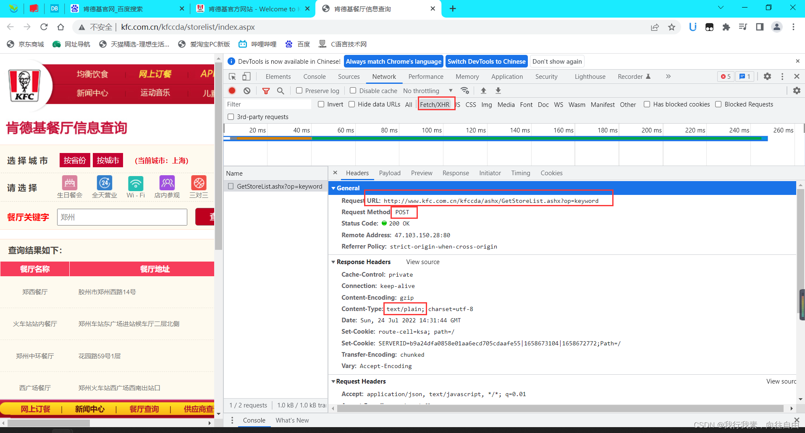Open Network panel settings gear
Screen dimensions: 805x433
click(x=797, y=91)
